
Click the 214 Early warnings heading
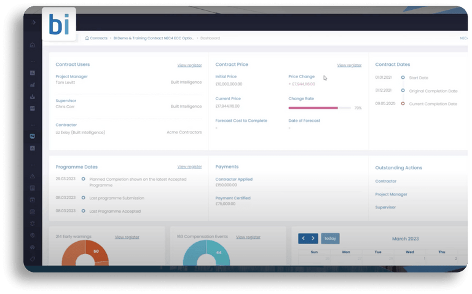pyautogui.click(x=74, y=236)
